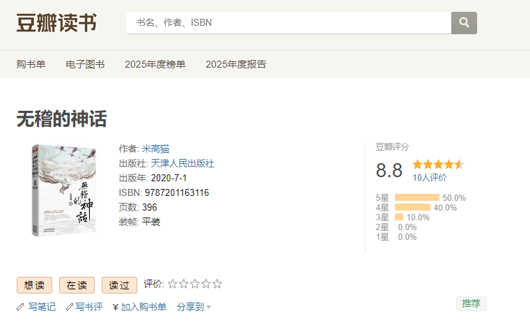Expand the 分享到 dropdown
The height and width of the screenshot is (327, 530).
(x=194, y=307)
